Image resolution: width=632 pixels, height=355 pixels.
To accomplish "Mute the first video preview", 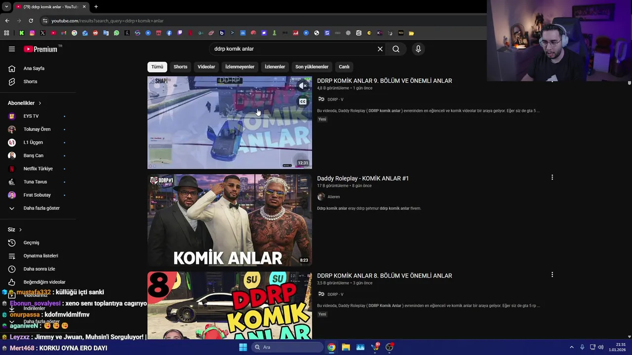I will (x=303, y=86).
